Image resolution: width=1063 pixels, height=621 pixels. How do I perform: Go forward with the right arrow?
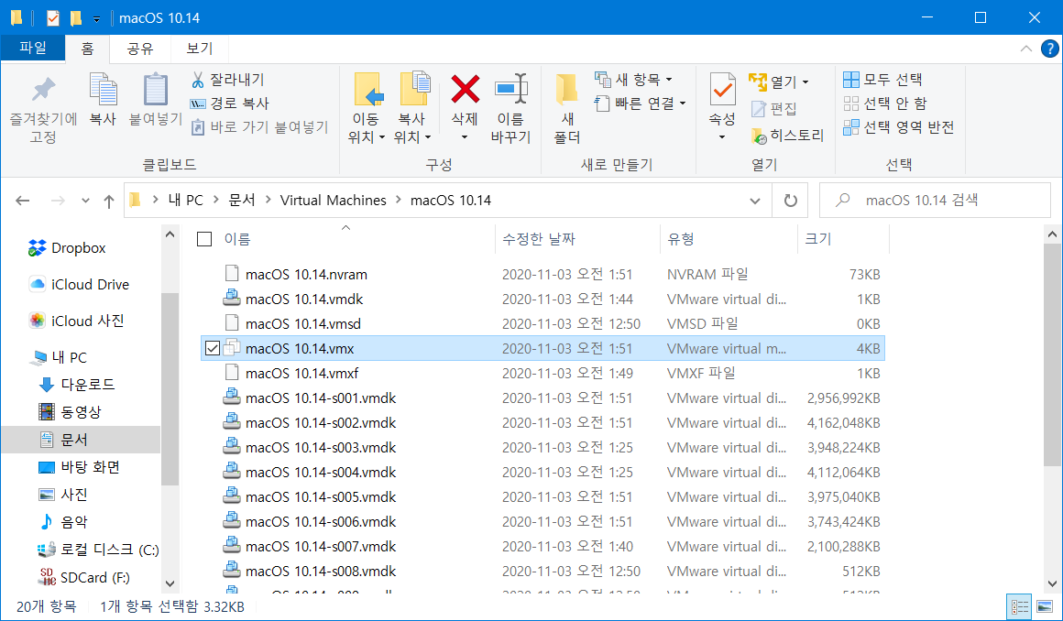point(59,200)
